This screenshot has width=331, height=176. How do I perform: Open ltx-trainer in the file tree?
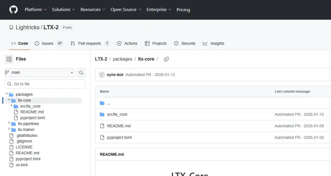(26, 130)
